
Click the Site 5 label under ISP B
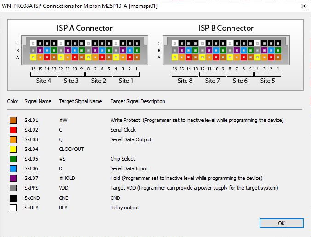(x=266, y=81)
